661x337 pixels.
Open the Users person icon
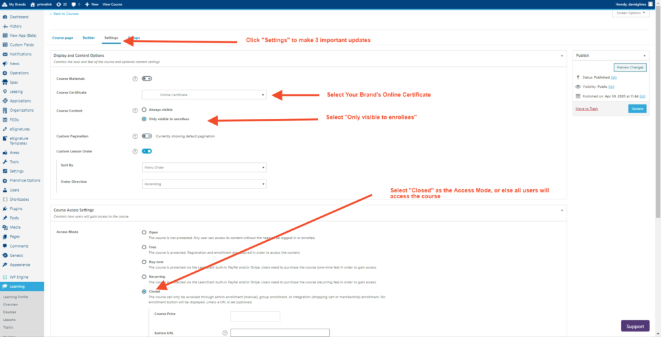[5, 190]
